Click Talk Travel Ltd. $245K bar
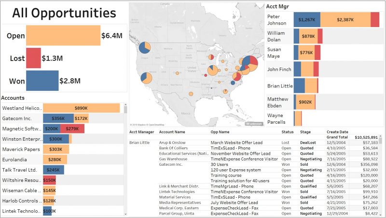Screen dimensions: 386x218 54,170
